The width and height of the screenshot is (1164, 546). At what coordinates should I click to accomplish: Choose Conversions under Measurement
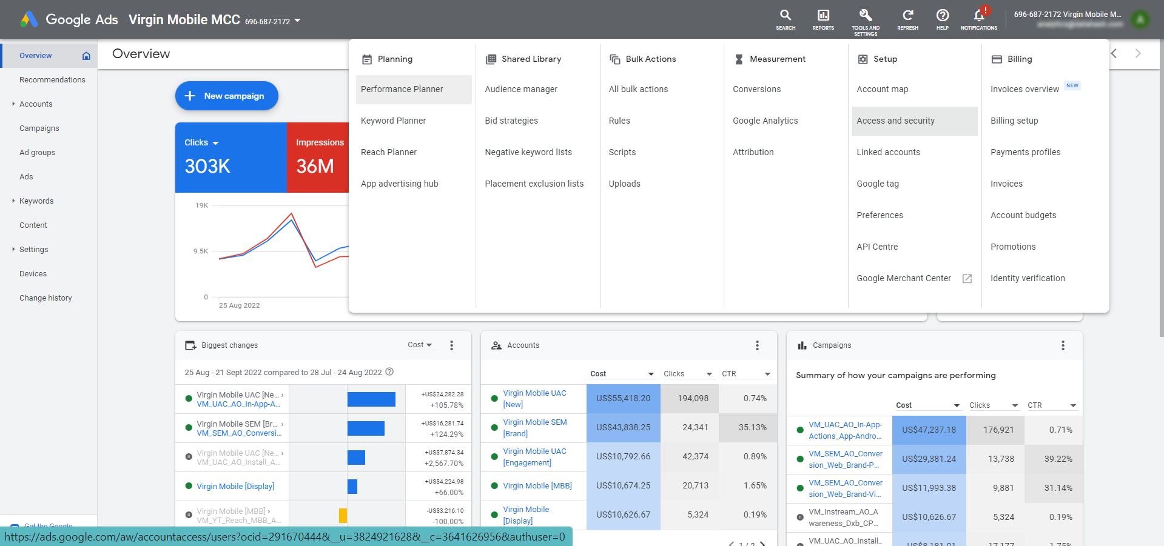coord(756,89)
